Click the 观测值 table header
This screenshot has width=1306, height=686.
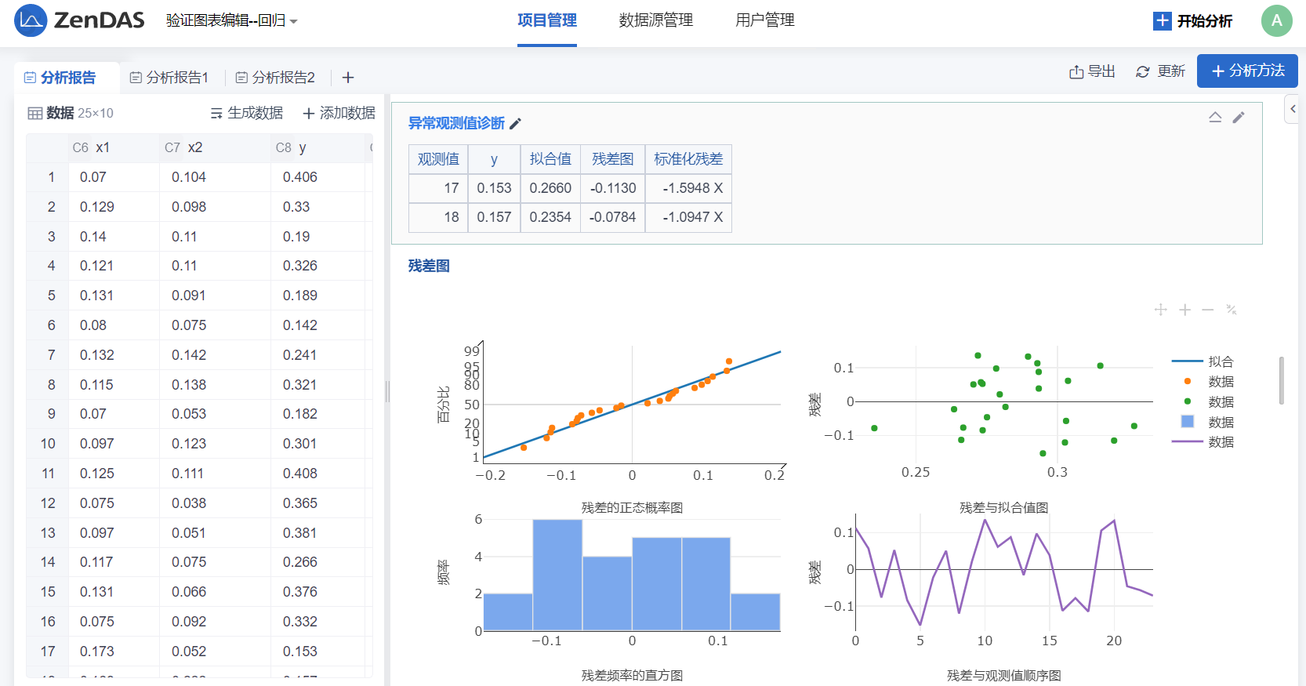[438, 159]
